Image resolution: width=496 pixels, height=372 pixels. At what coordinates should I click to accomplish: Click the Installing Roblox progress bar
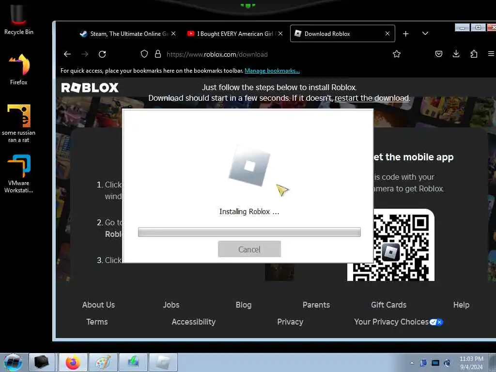coord(249,232)
